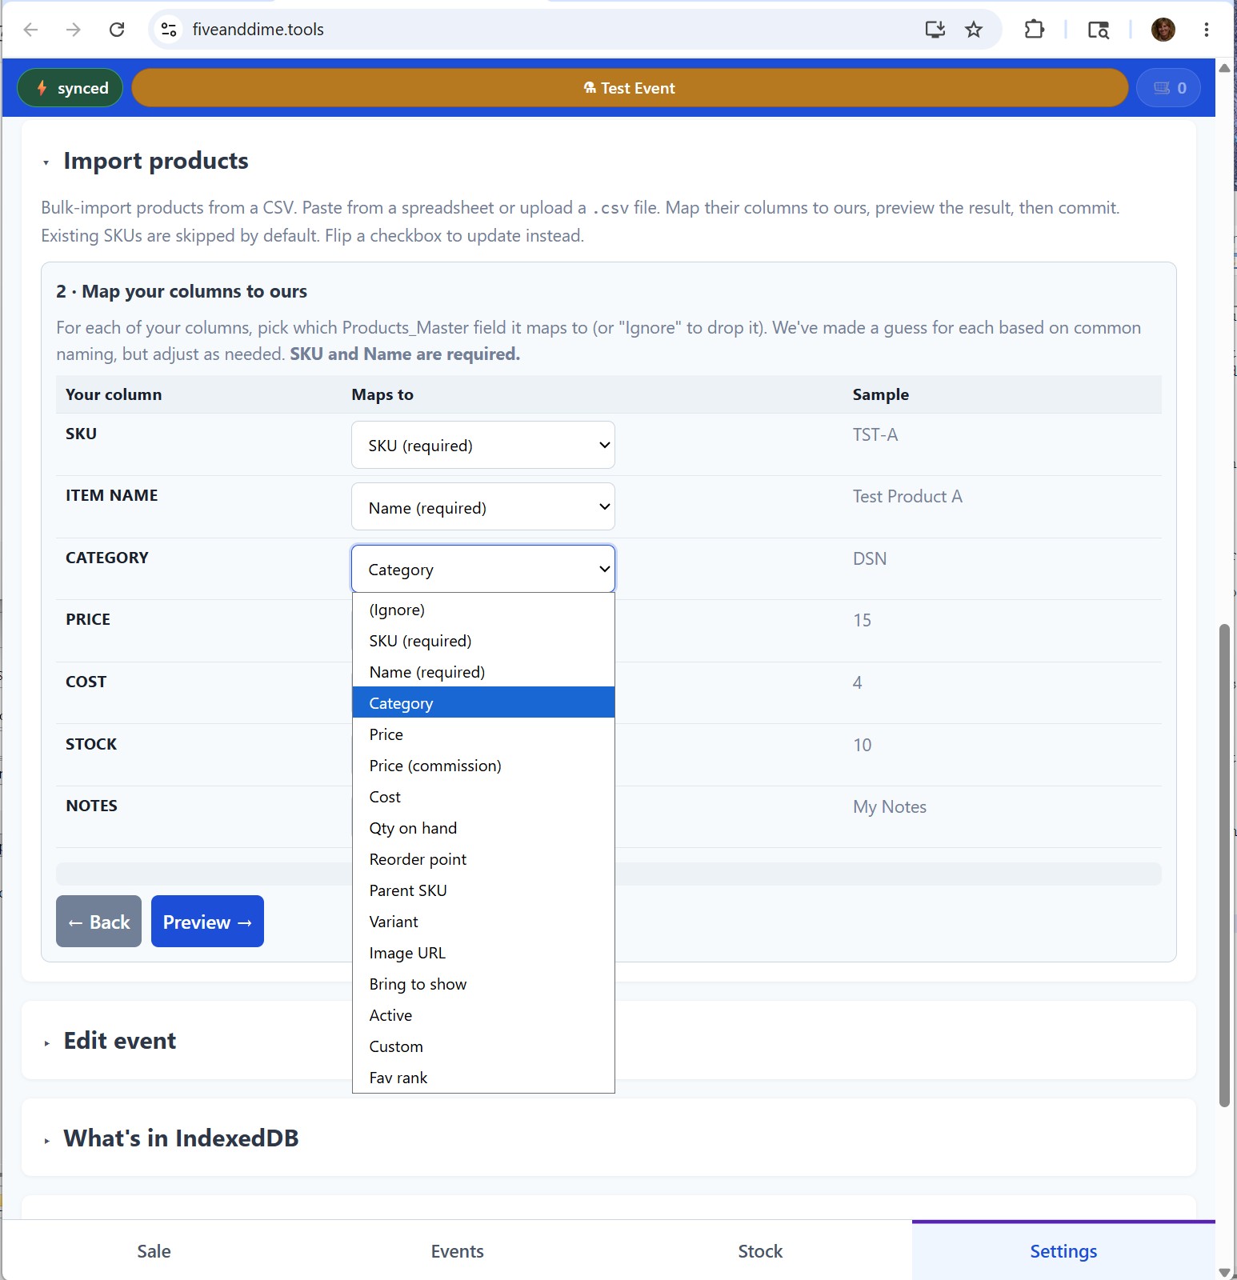This screenshot has height=1280, width=1237.
Task: Select the Image URL option
Action: tap(483, 953)
